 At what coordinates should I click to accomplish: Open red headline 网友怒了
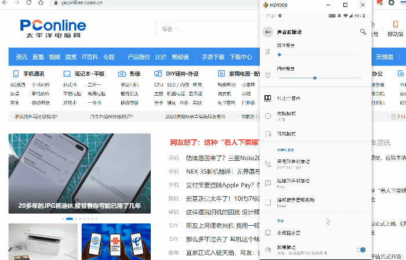[x=215, y=142]
